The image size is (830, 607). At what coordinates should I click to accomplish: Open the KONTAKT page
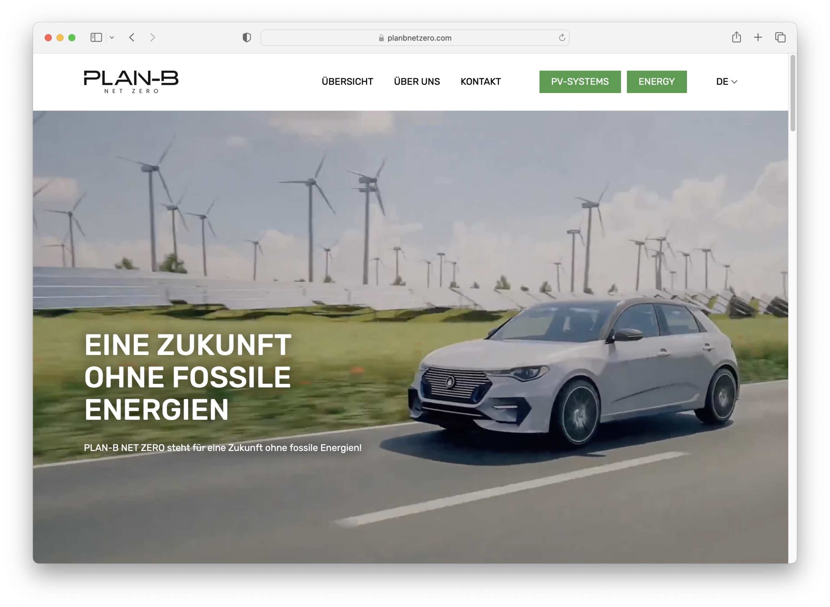coord(480,82)
